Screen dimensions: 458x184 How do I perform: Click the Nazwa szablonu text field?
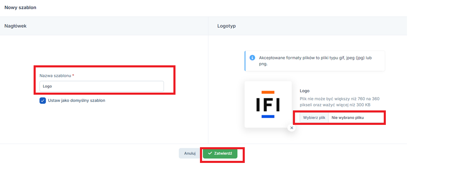point(102,86)
